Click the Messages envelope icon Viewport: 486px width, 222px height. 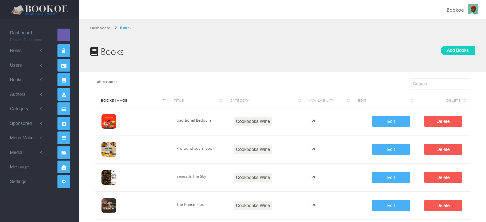tap(64, 167)
